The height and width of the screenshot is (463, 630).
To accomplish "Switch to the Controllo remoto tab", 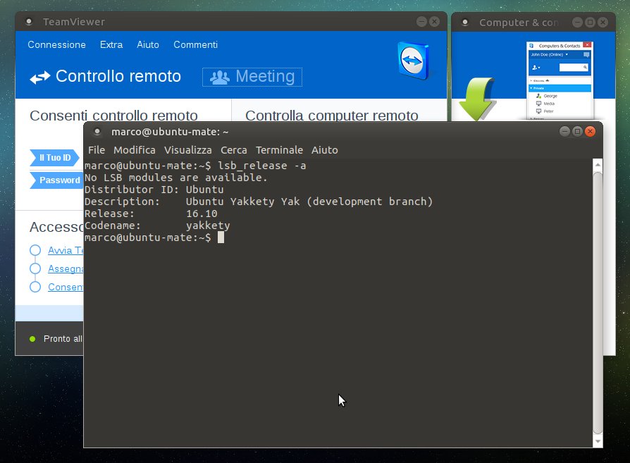I will tap(106, 76).
